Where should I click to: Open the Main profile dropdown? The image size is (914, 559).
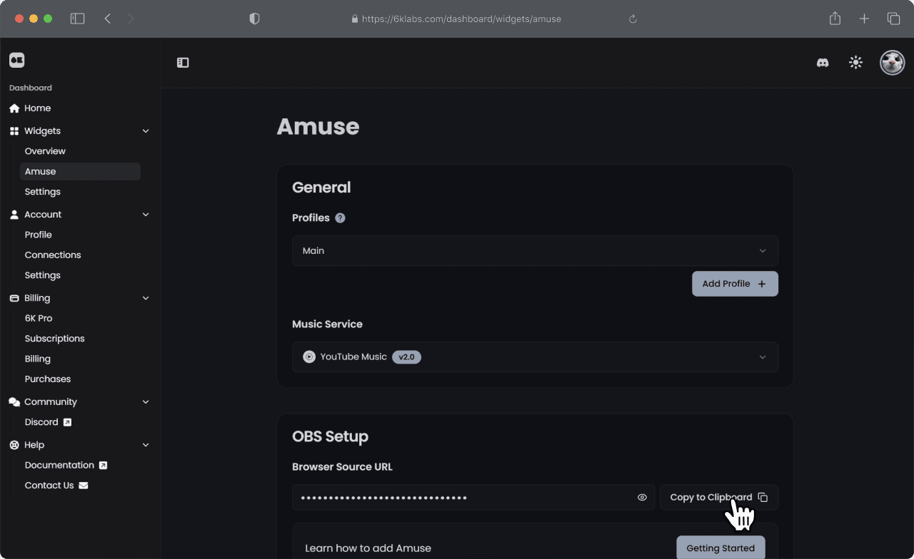tap(535, 251)
